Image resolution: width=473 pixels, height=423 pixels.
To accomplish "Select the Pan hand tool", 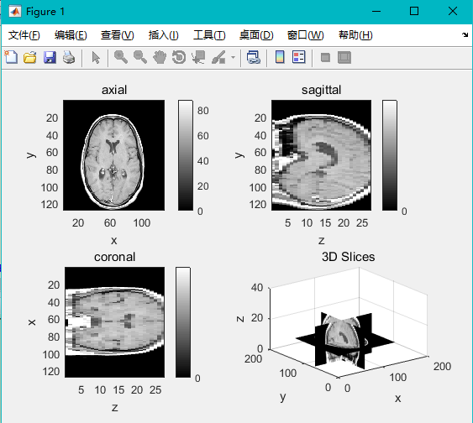I will click(x=160, y=57).
